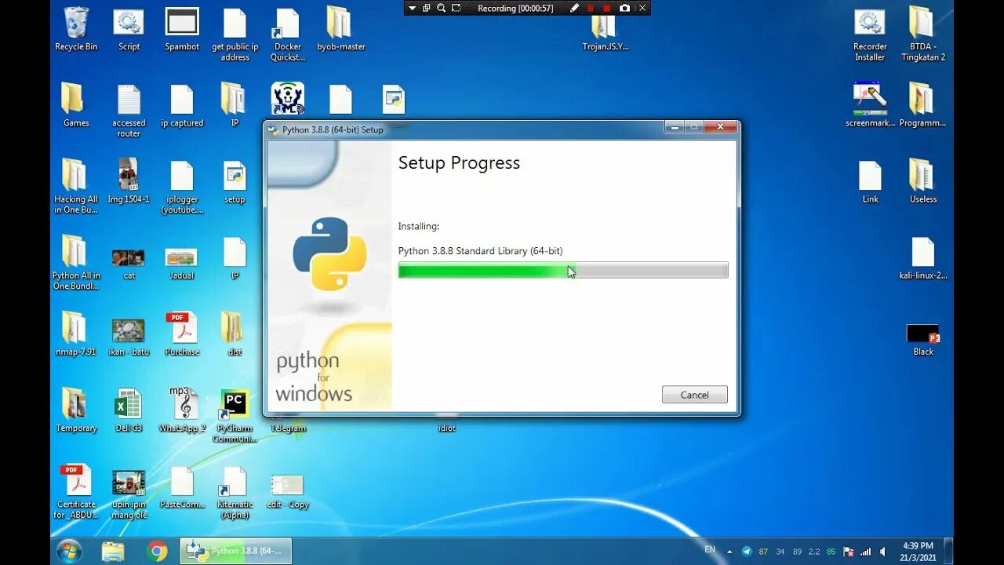Viewport: 1004px width, 565px height.
Task: Select the iplogger (youtube) file
Action: point(182,187)
